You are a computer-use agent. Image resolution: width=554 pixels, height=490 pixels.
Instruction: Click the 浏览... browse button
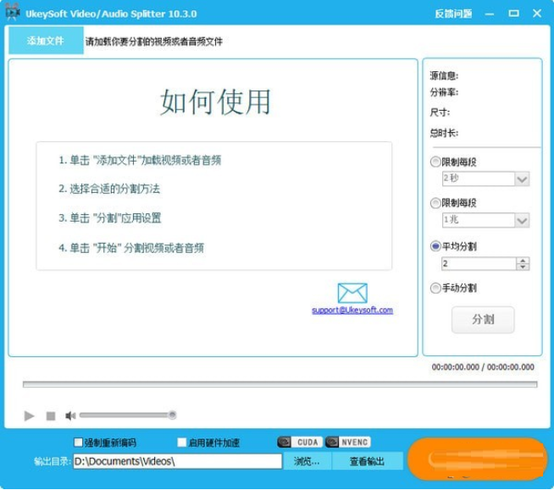(x=307, y=461)
